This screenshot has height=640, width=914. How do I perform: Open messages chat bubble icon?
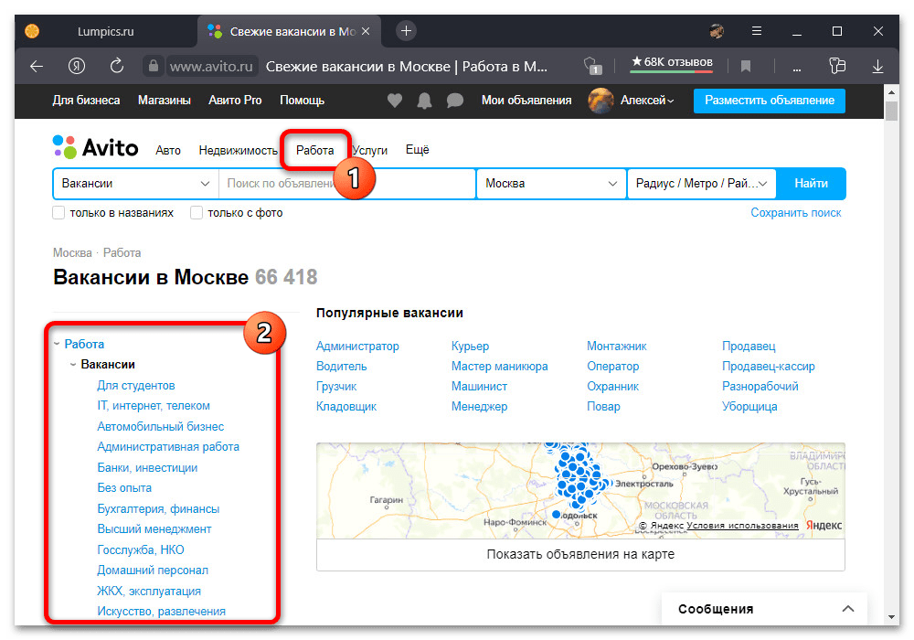pos(454,101)
